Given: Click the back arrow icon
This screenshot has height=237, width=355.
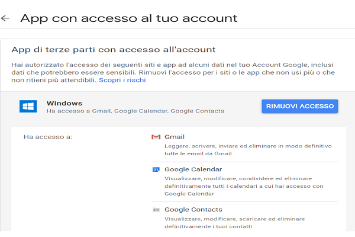Looking at the screenshot, I should pyautogui.click(x=6, y=18).
